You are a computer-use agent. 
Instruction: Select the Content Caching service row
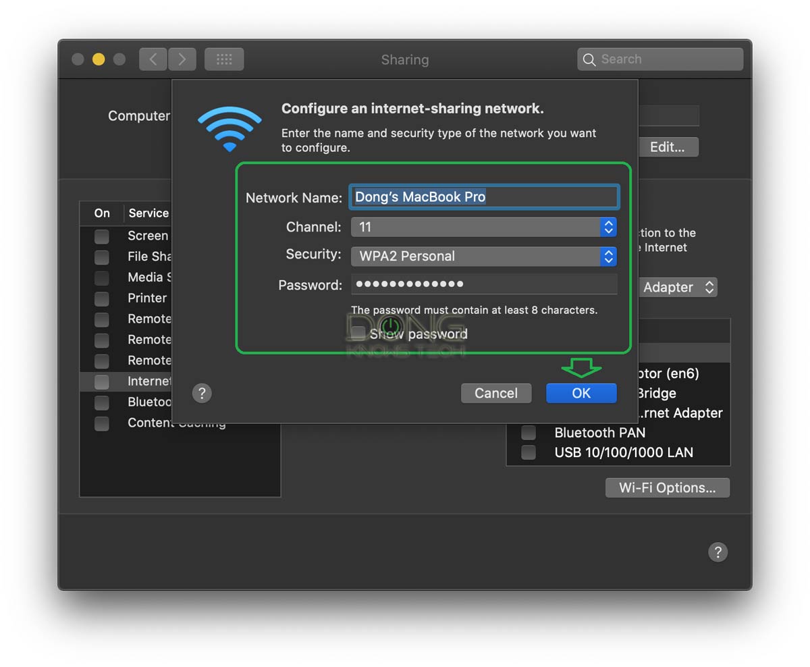coord(180,423)
